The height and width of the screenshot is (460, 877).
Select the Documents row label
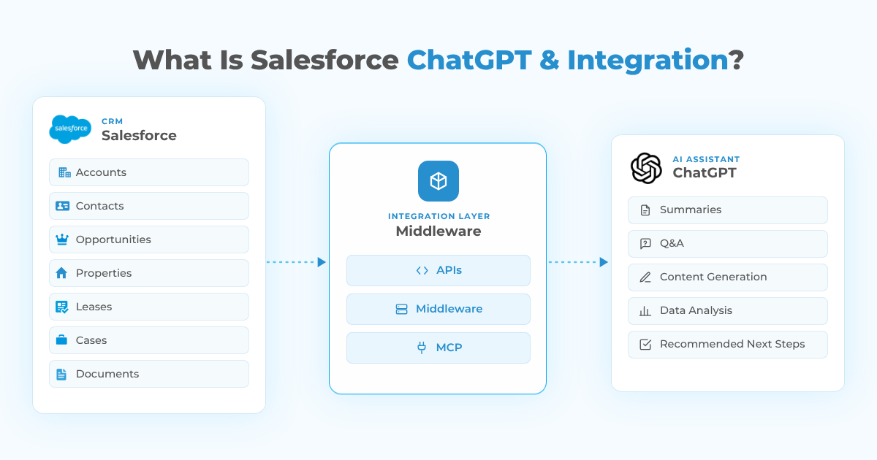click(x=107, y=374)
